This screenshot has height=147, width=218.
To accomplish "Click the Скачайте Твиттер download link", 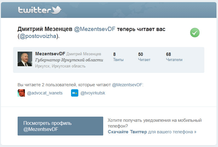I will click(127, 132).
